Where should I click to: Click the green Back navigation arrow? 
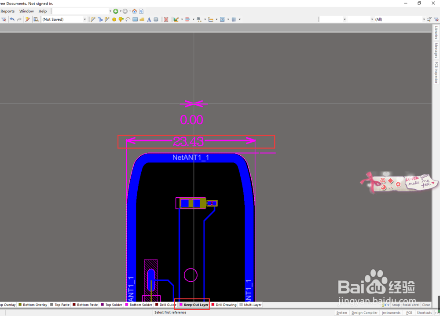(x=116, y=11)
